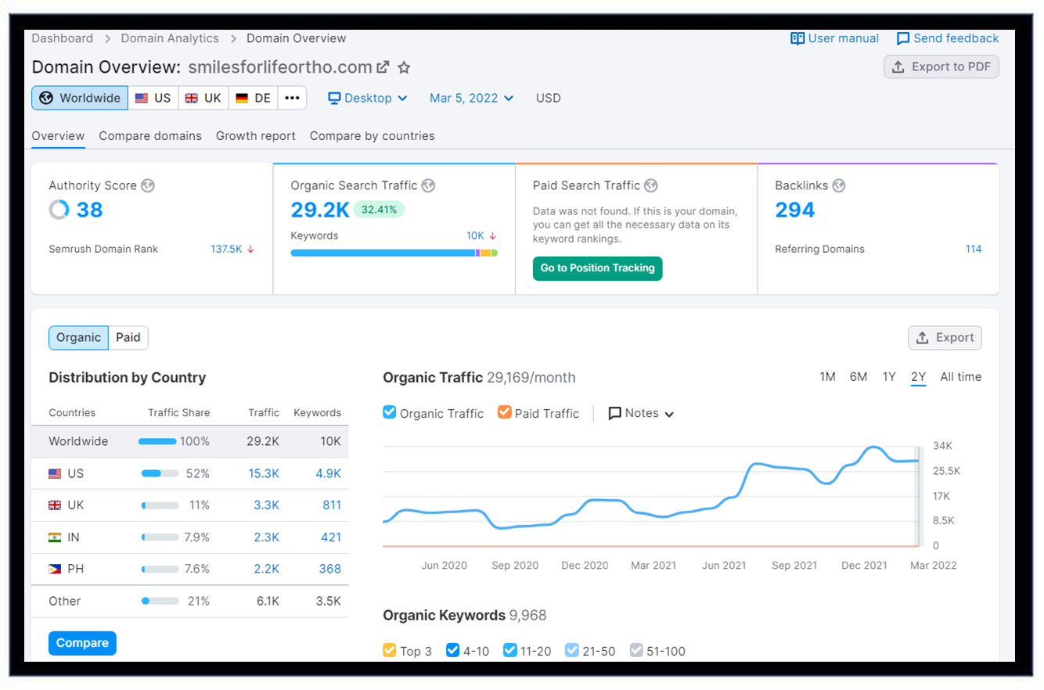Click the globe icon next to Paid Search Traffic
The image size is (1044, 690).
[x=651, y=185]
